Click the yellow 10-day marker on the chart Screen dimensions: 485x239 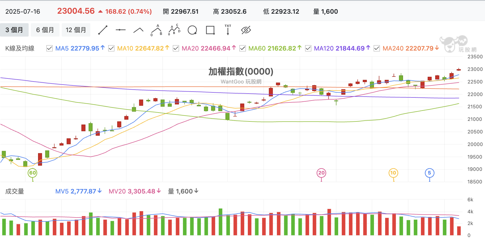tap(393, 173)
